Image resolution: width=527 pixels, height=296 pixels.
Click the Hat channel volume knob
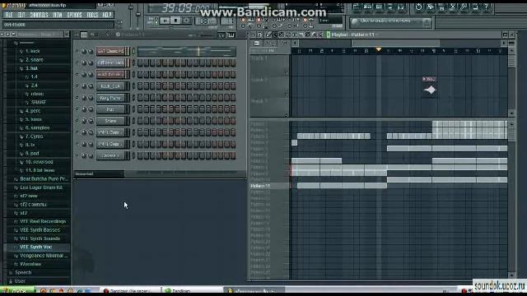coord(91,109)
